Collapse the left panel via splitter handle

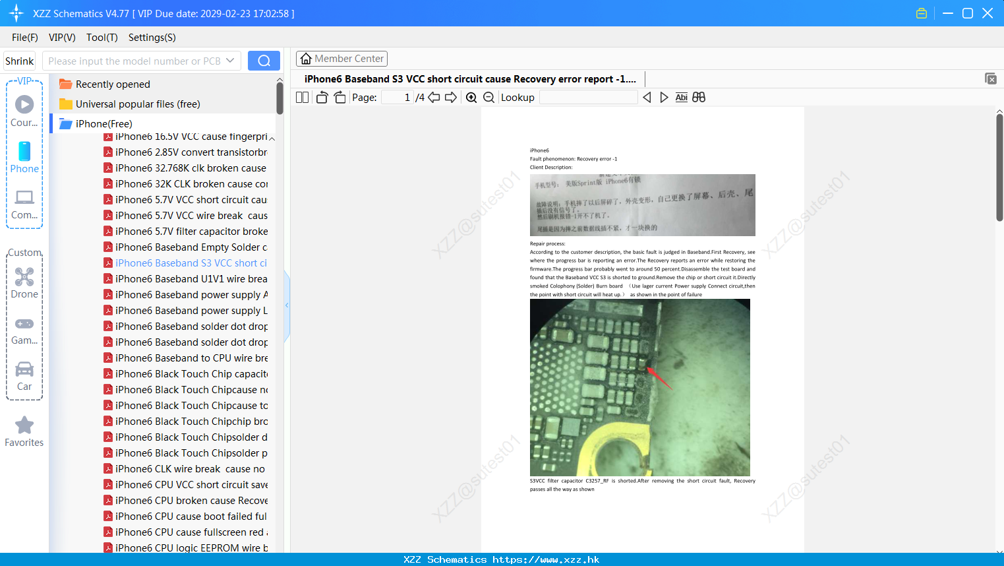coord(287,305)
